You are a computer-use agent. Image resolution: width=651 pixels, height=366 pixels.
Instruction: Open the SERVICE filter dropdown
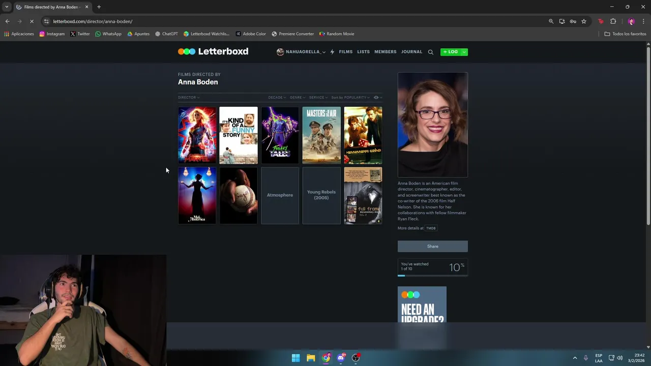coord(318,98)
